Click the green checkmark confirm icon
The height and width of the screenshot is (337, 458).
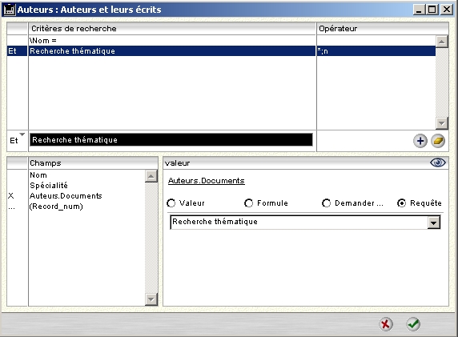pos(413,324)
